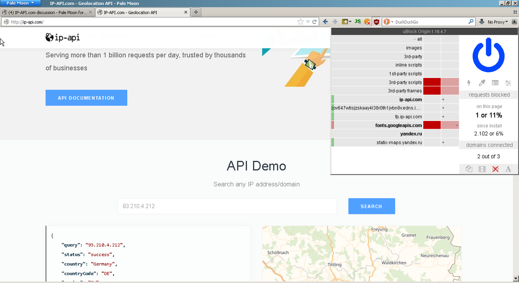Open the API DOCUMENTATION button

click(x=86, y=98)
